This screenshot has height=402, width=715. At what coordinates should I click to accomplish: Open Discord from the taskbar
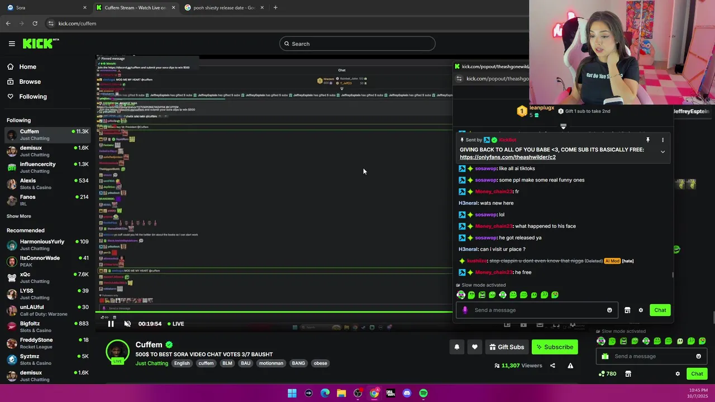407,393
